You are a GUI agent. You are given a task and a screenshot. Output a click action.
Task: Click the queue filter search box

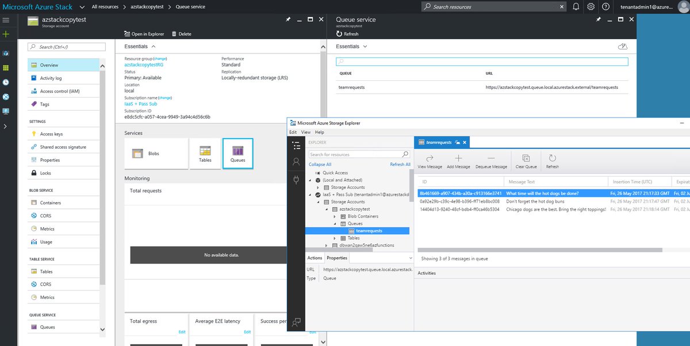(x=482, y=61)
